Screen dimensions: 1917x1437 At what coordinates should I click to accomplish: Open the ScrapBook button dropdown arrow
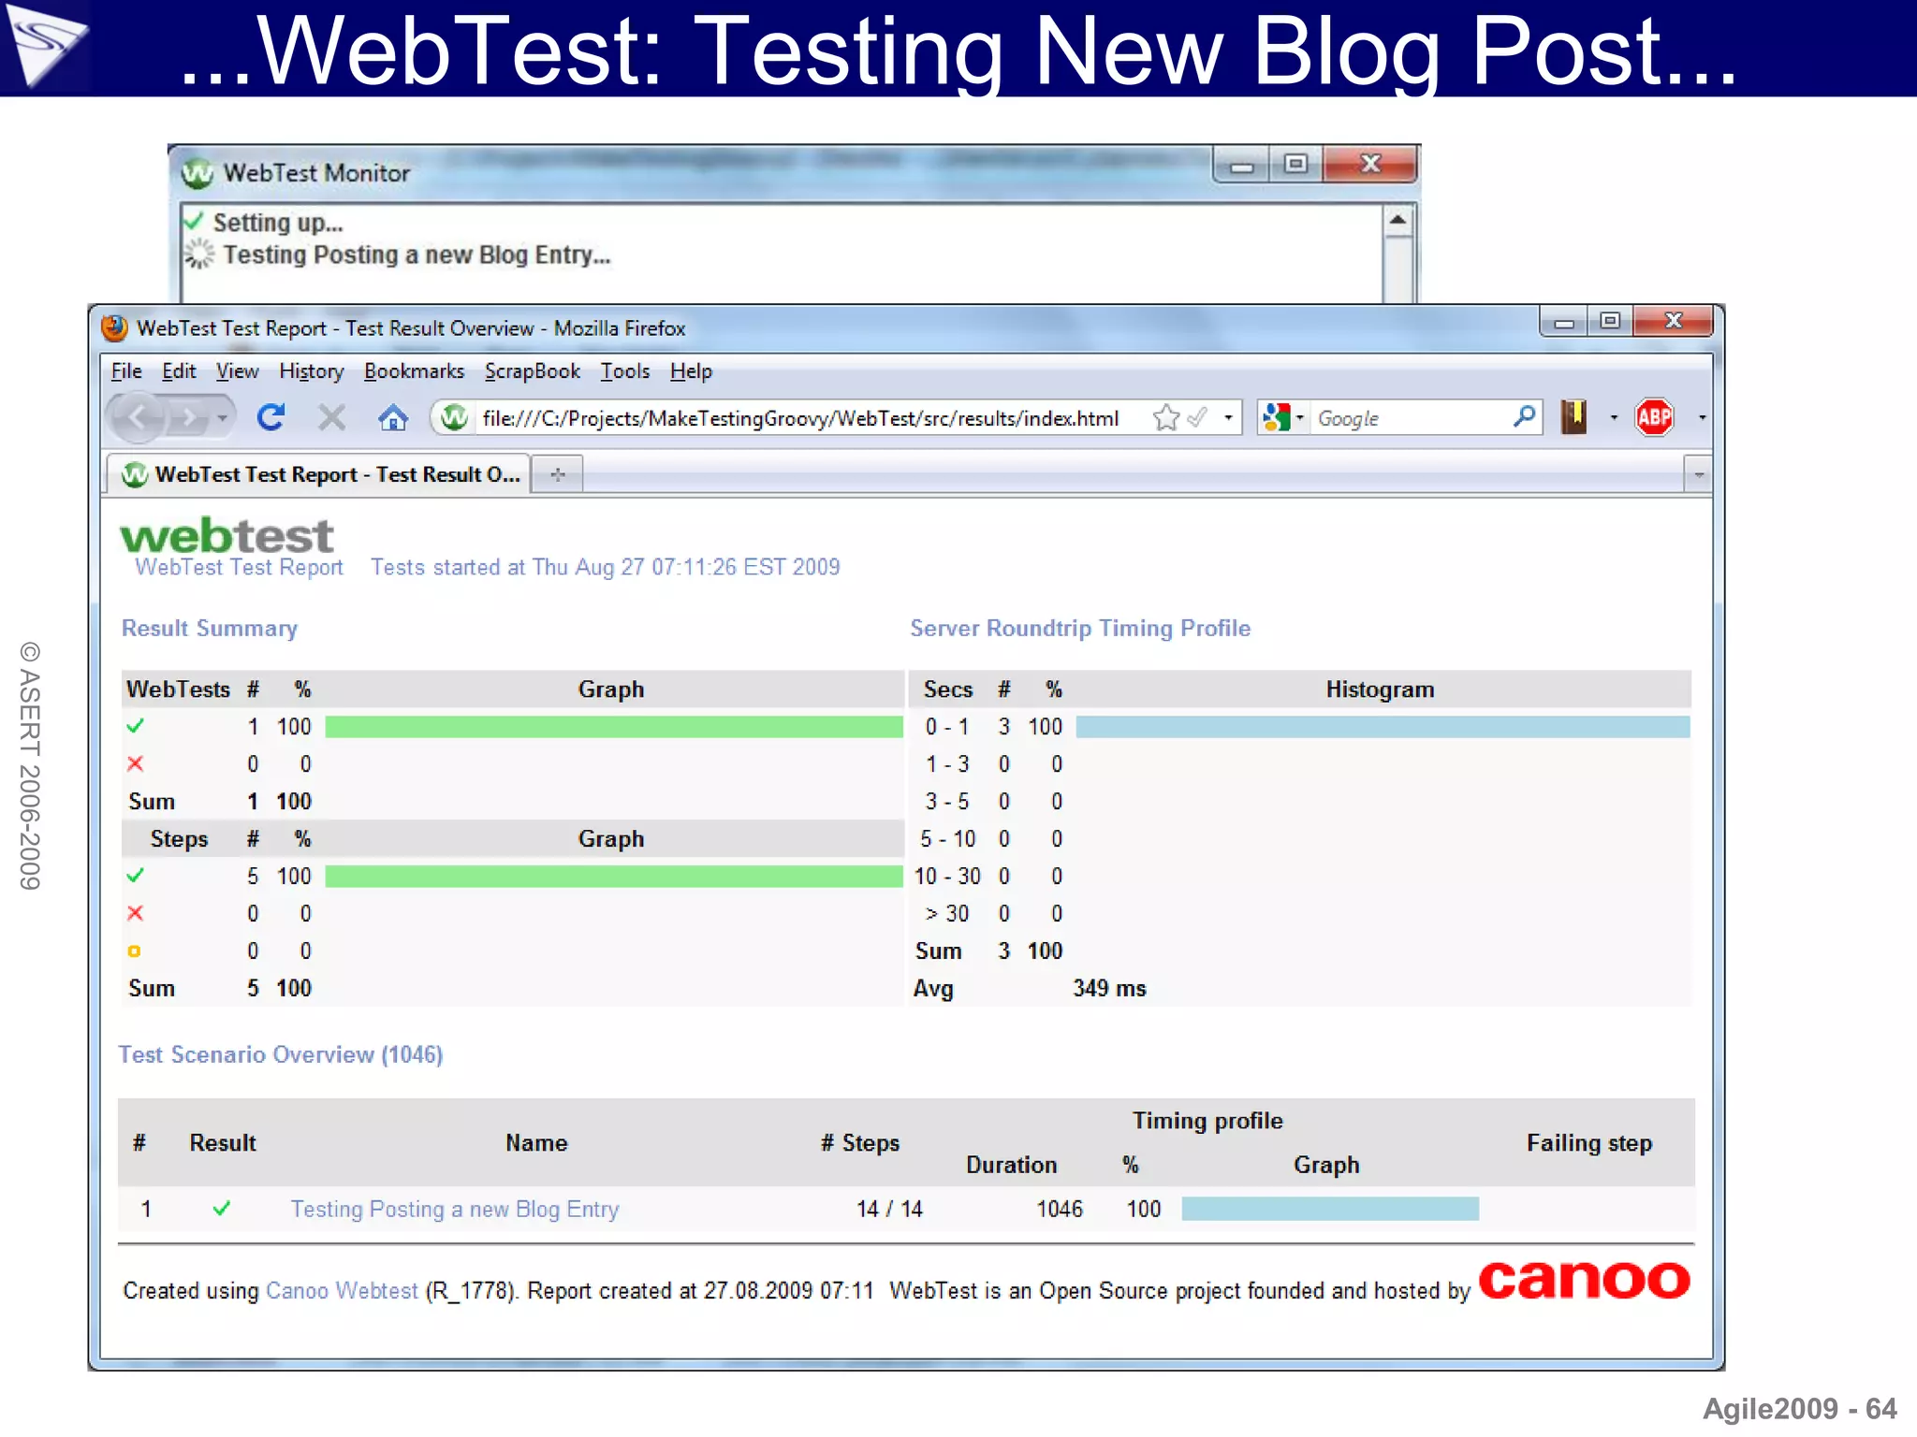1614,418
